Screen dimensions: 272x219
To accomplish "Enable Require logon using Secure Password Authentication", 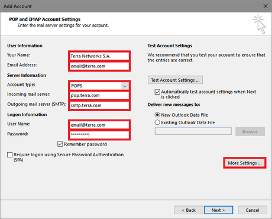I will [x=9, y=154].
